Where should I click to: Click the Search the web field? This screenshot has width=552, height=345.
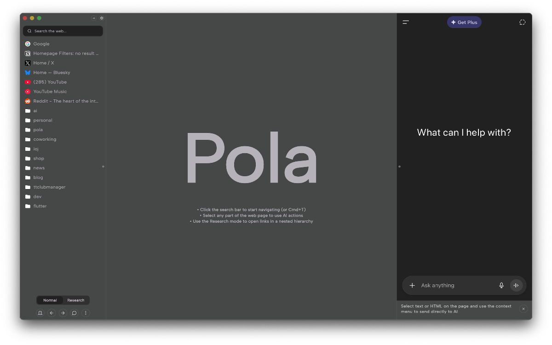[x=63, y=31]
